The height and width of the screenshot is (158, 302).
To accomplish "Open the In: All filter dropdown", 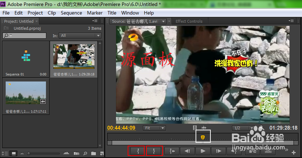I will (x=80, y=35).
